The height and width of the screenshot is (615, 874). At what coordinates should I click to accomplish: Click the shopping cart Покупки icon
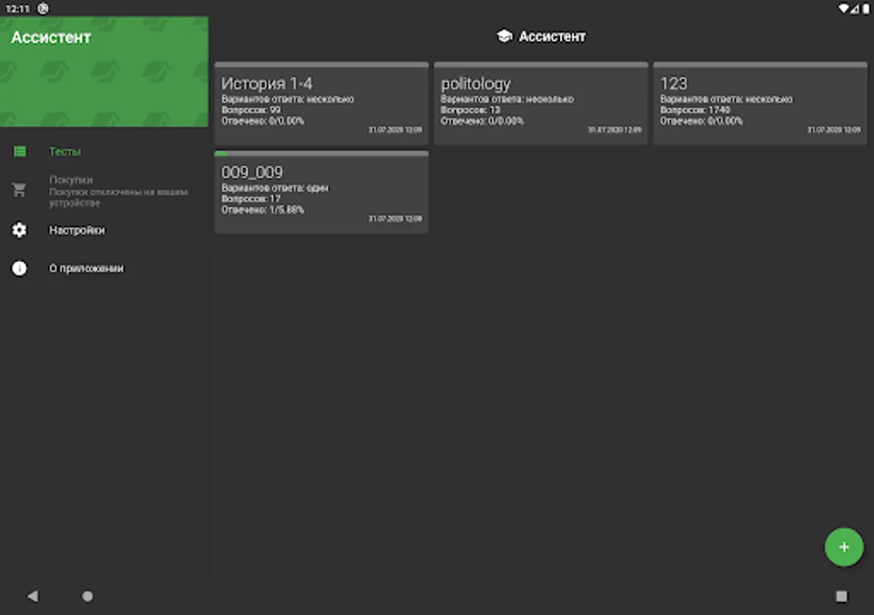[19, 189]
